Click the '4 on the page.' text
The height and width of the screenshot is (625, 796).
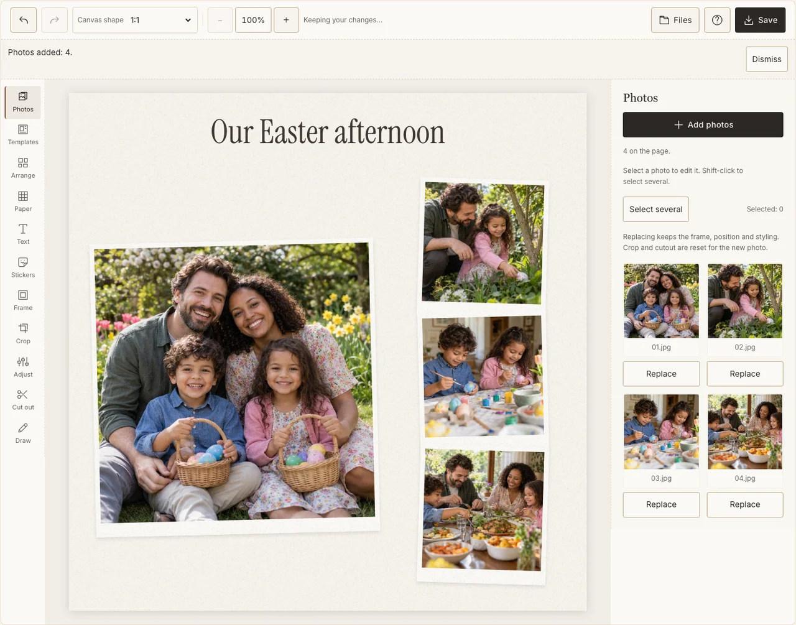647,151
